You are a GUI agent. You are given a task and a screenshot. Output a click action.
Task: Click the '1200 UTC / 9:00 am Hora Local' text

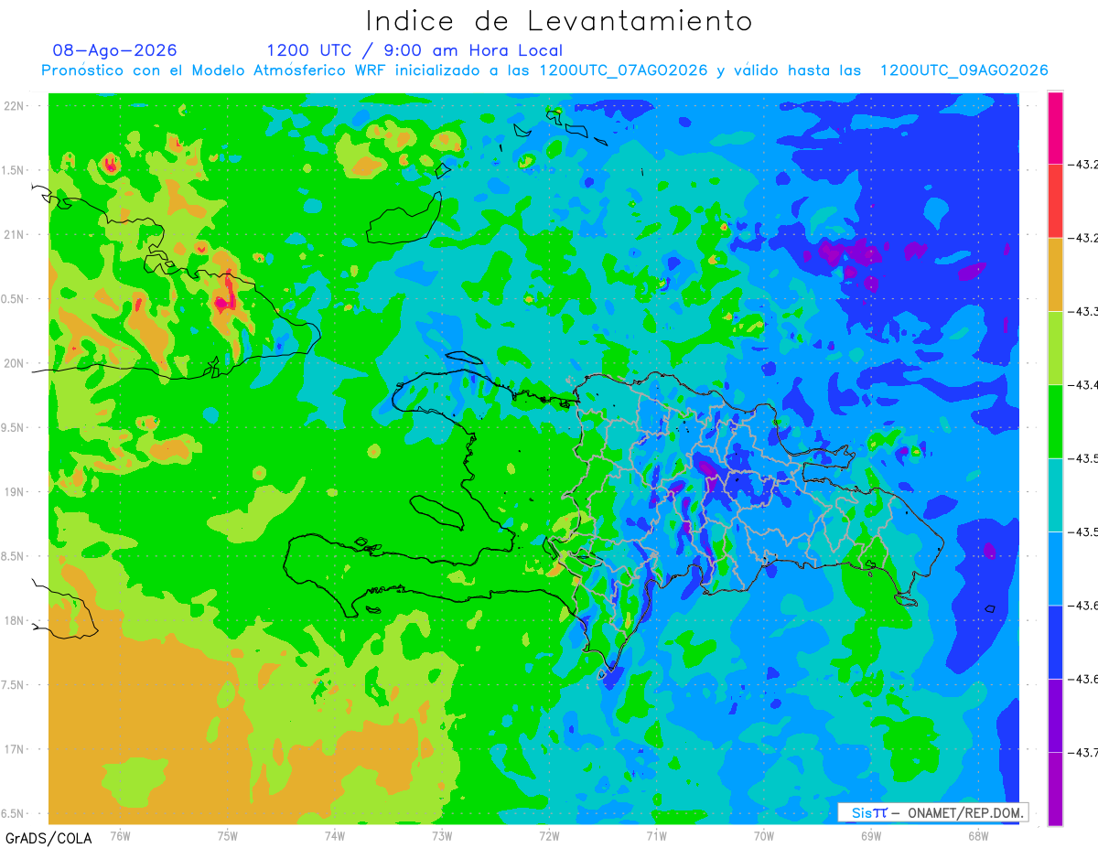pos(414,50)
